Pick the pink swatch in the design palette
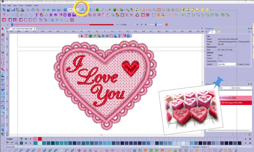 (x=35, y=139)
